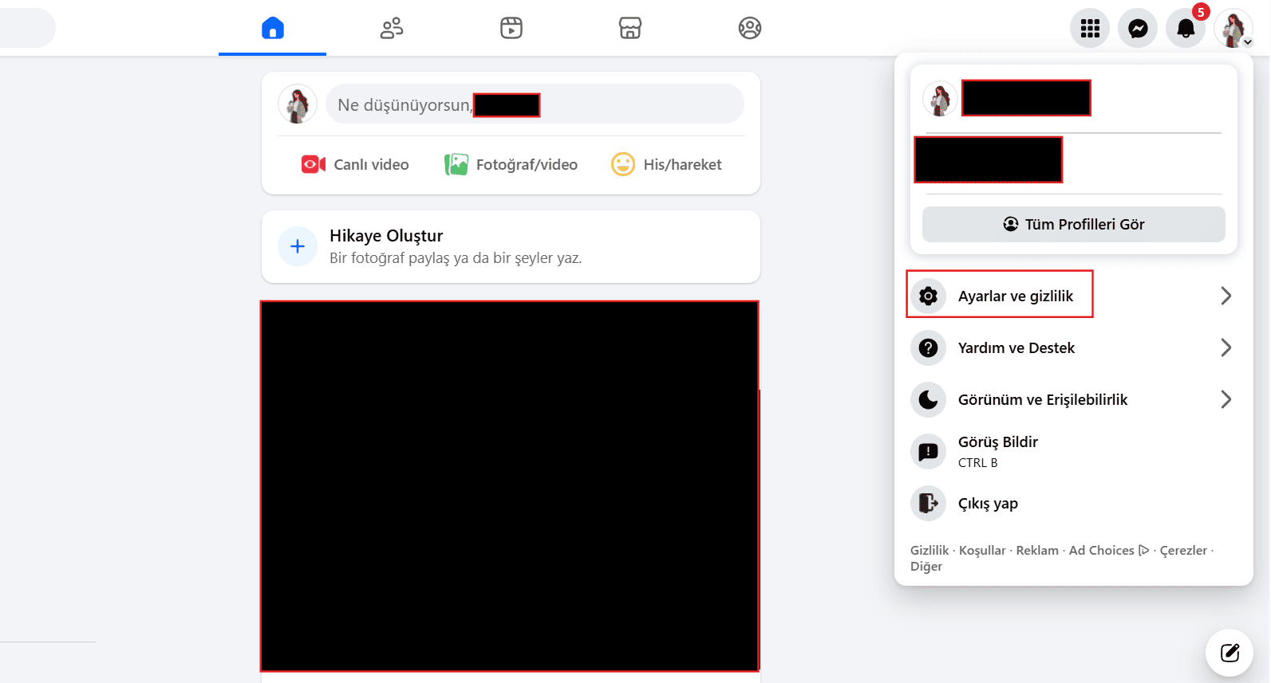This screenshot has height=683, width=1271.
Task: Open the Koşullar footer link
Action: tap(982, 550)
